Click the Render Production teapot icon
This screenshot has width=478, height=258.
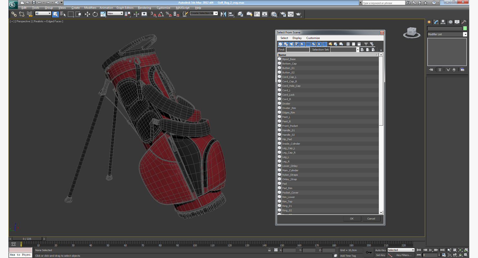click(x=298, y=14)
